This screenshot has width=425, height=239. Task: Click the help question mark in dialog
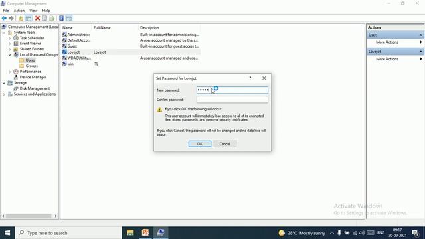(x=250, y=78)
